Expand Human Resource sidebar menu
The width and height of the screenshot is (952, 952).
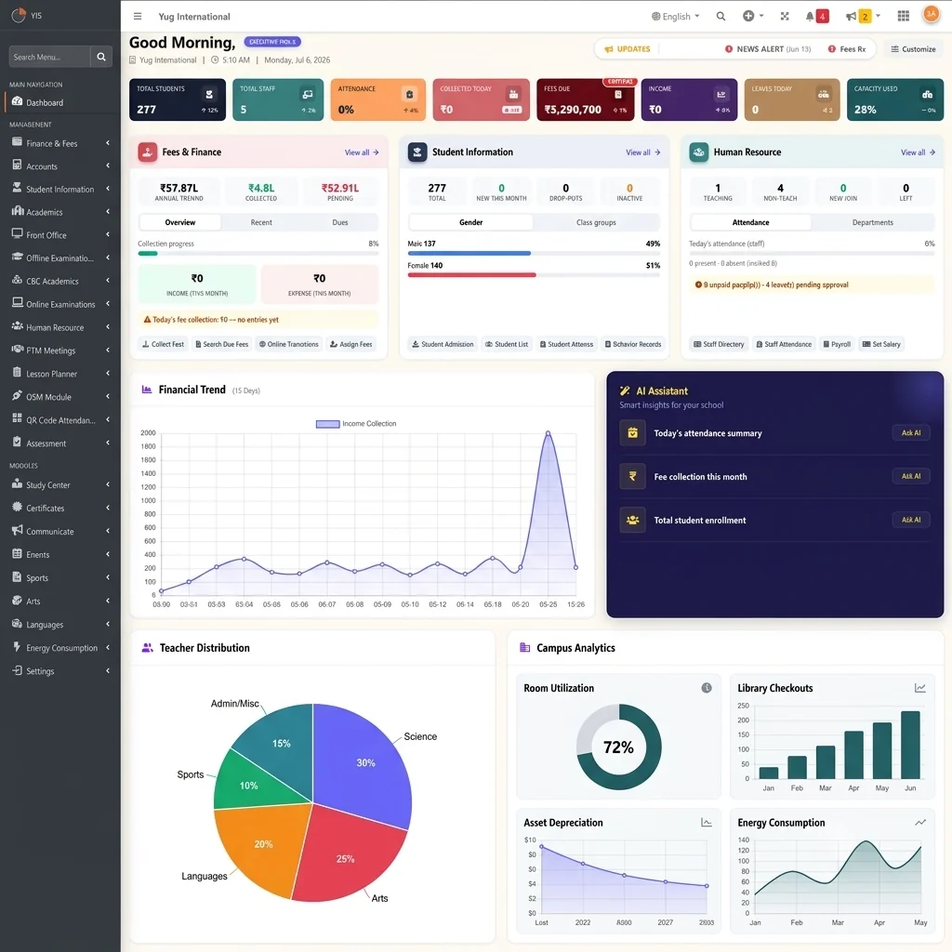coord(60,327)
